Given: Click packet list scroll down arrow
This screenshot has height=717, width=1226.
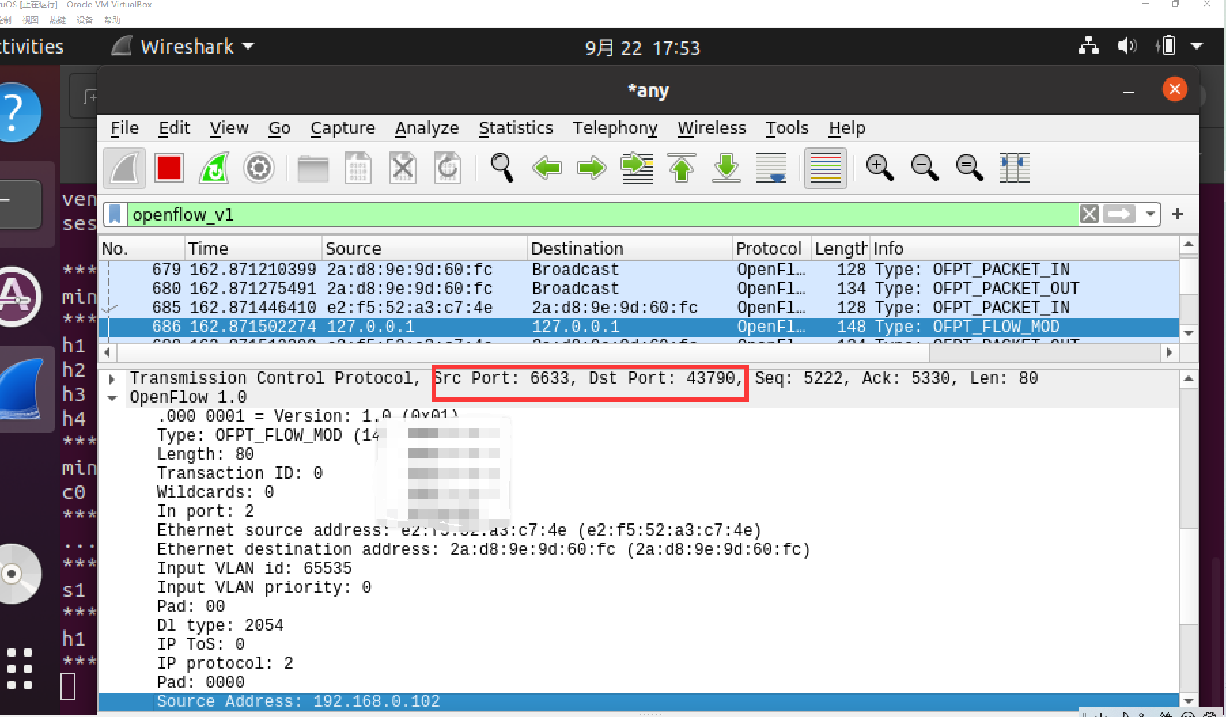Looking at the screenshot, I should 1189,333.
